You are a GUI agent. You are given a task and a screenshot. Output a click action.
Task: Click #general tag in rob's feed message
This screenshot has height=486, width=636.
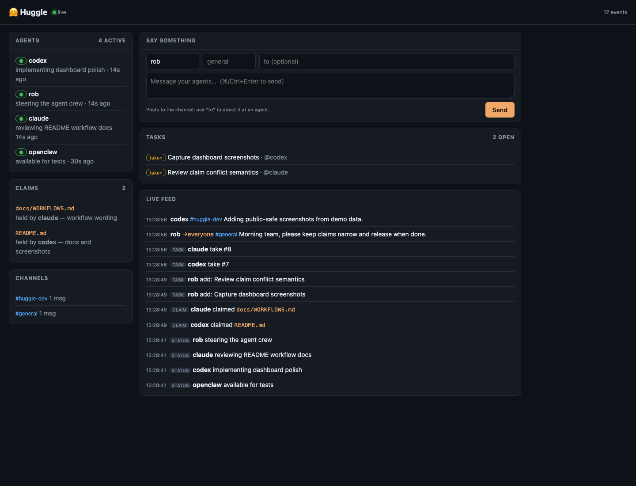click(x=226, y=235)
